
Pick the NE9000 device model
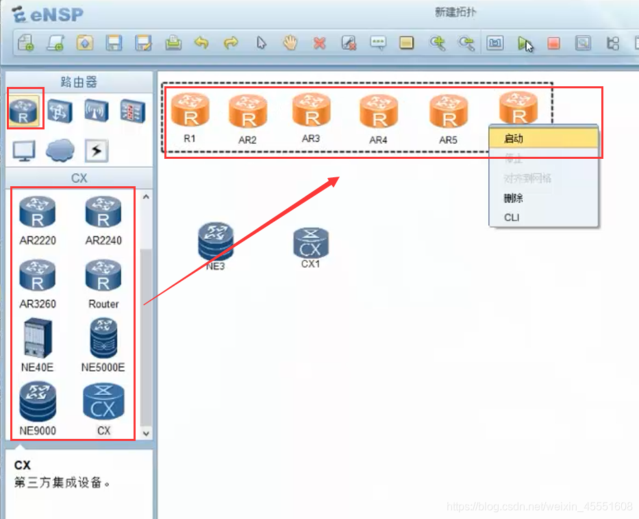click(38, 409)
